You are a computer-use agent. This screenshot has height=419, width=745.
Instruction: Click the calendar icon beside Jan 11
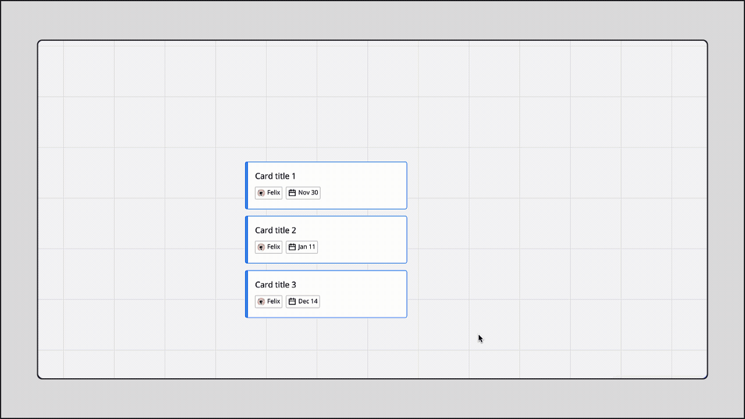tap(292, 247)
